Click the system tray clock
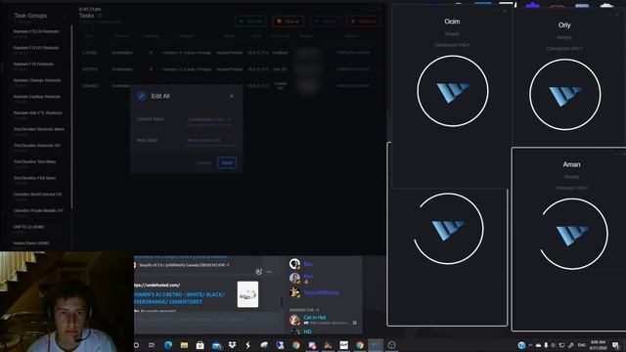 click(598, 345)
